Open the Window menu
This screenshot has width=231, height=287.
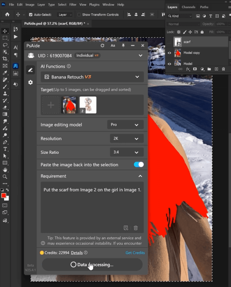click(108, 5)
